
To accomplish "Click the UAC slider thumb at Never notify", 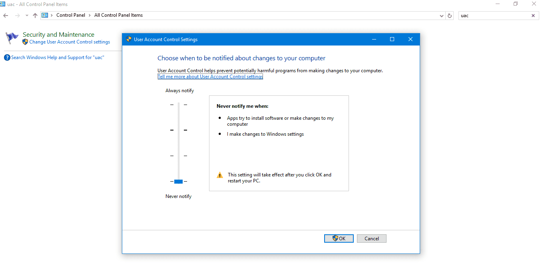I will pos(179,182).
